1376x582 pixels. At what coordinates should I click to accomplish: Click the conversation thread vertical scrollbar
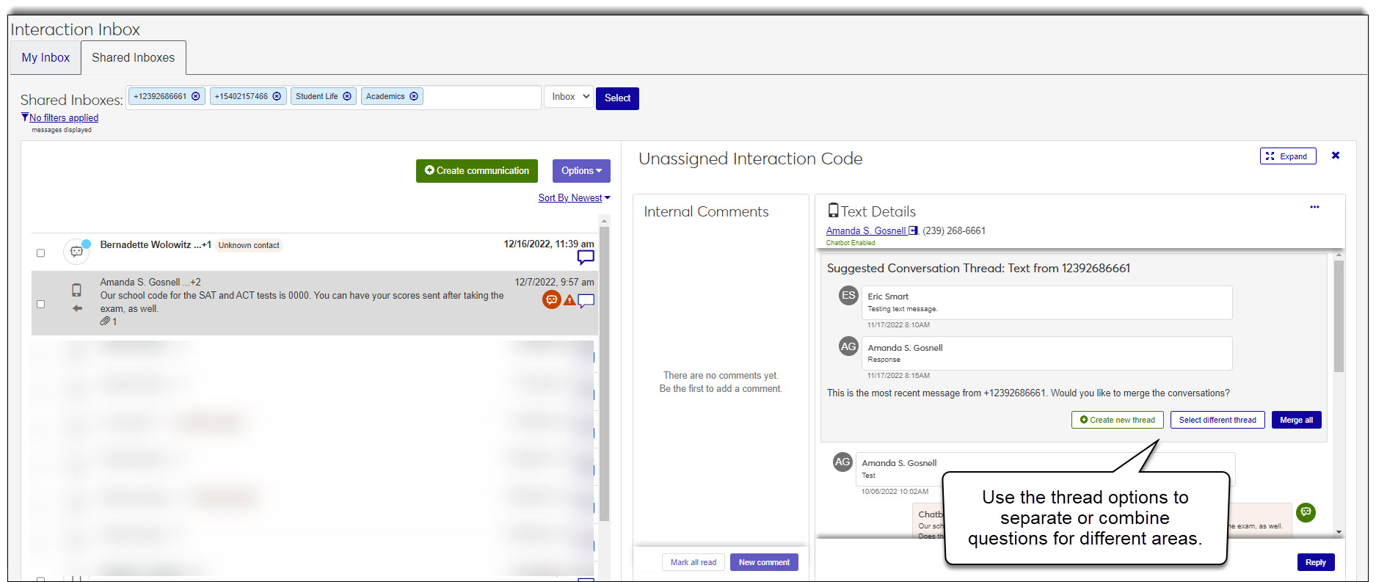(x=1339, y=316)
